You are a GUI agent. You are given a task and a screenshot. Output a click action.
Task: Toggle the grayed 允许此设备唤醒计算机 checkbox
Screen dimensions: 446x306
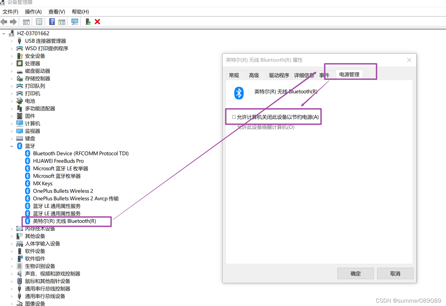click(234, 127)
